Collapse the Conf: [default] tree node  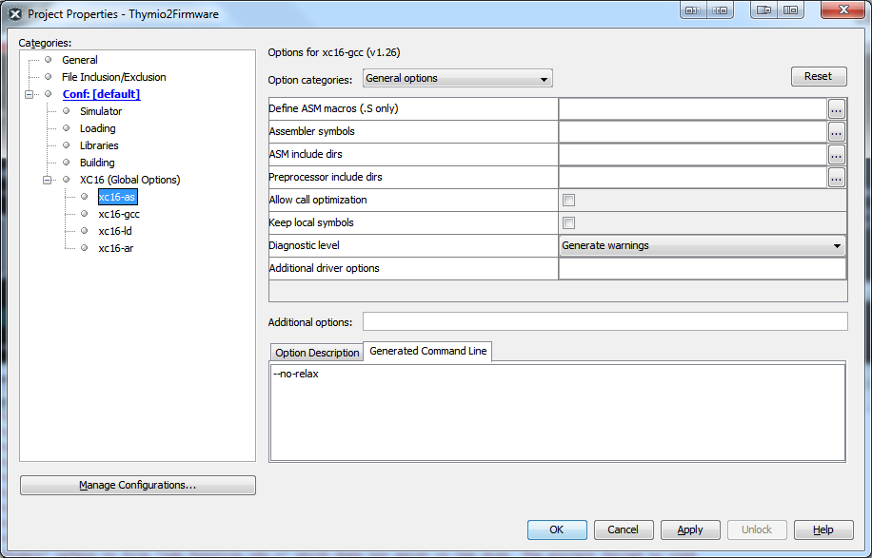(x=29, y=94)
